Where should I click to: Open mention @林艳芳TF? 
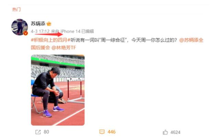63,48
